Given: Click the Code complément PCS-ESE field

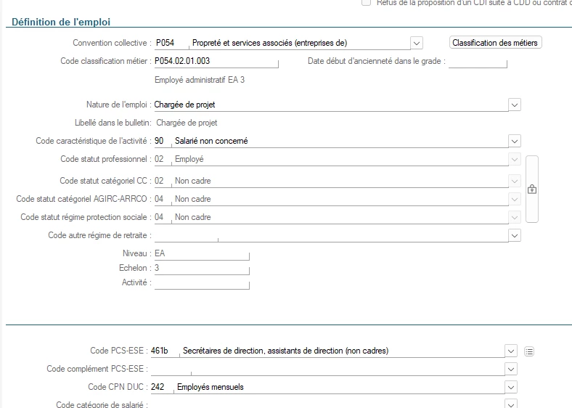Looking at the screenshot, I should point(327,369).
